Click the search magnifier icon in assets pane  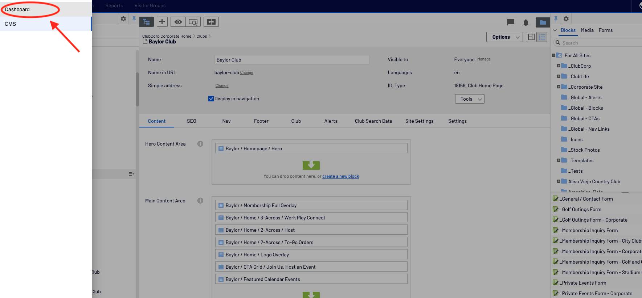point(558,43)
